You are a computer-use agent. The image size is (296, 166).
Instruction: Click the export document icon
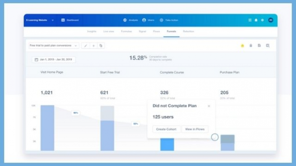(x=259, y=46)
